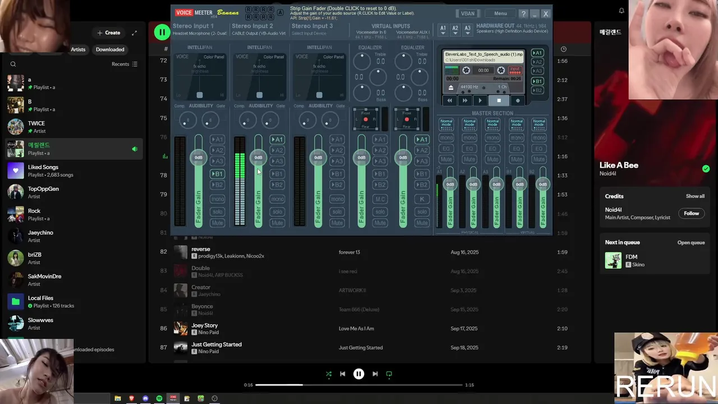Toggle A1 routing on Stereo Input 1
This screenshot has width=718, height=404.
[217, 139]
